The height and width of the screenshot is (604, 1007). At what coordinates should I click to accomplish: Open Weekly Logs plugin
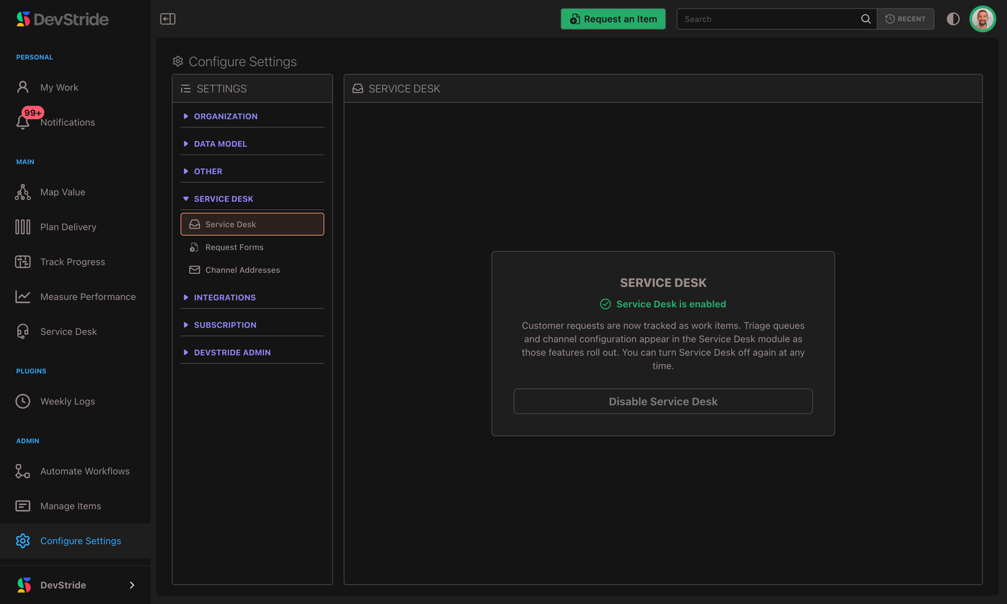68,401
